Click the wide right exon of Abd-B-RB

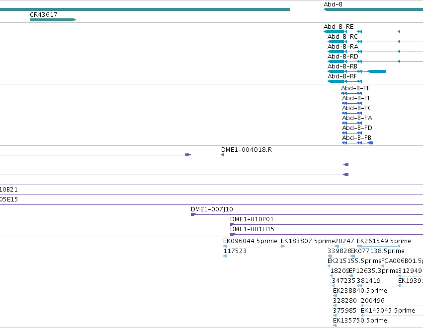pos(377,71)
